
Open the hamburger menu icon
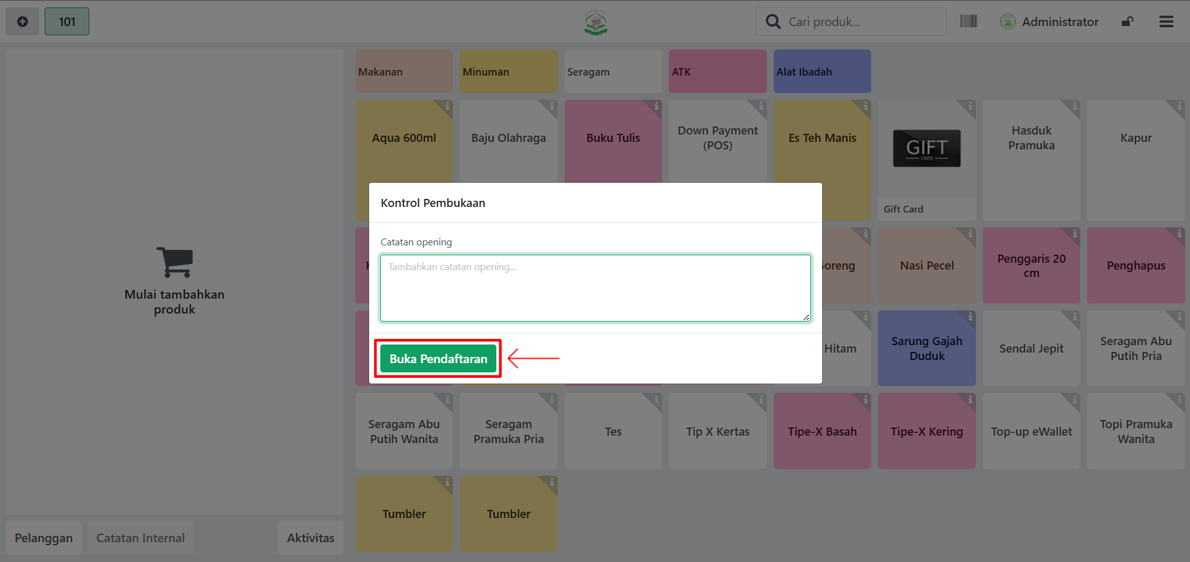tap(1166, 22)
